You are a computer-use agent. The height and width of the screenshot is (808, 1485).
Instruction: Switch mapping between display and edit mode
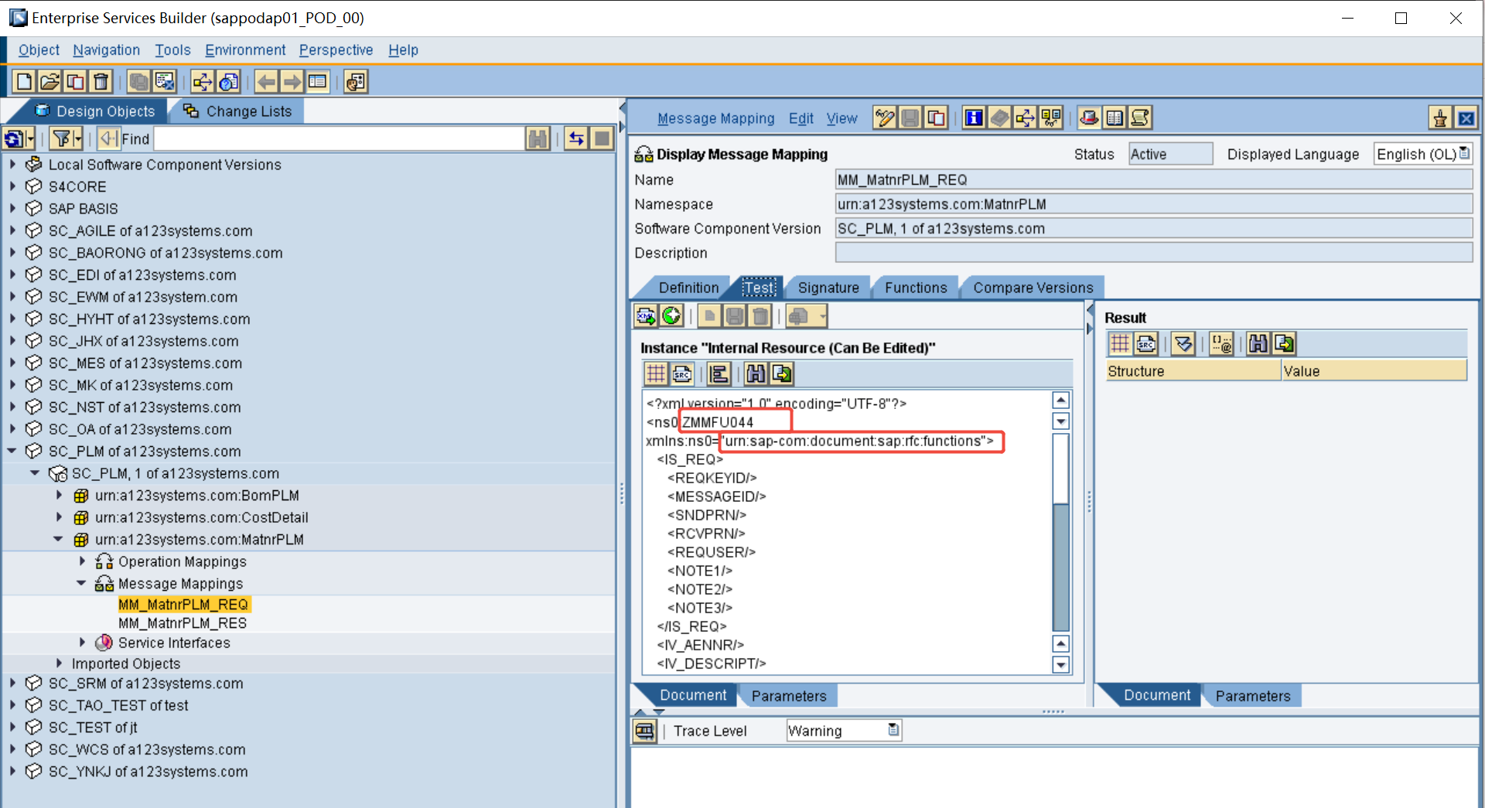coord(884,118)
